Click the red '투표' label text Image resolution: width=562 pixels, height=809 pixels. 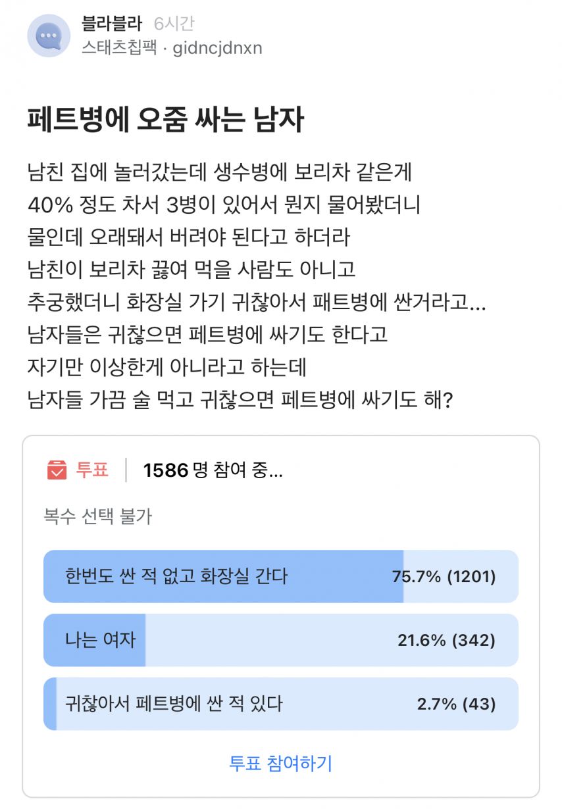tap(92, 470)
